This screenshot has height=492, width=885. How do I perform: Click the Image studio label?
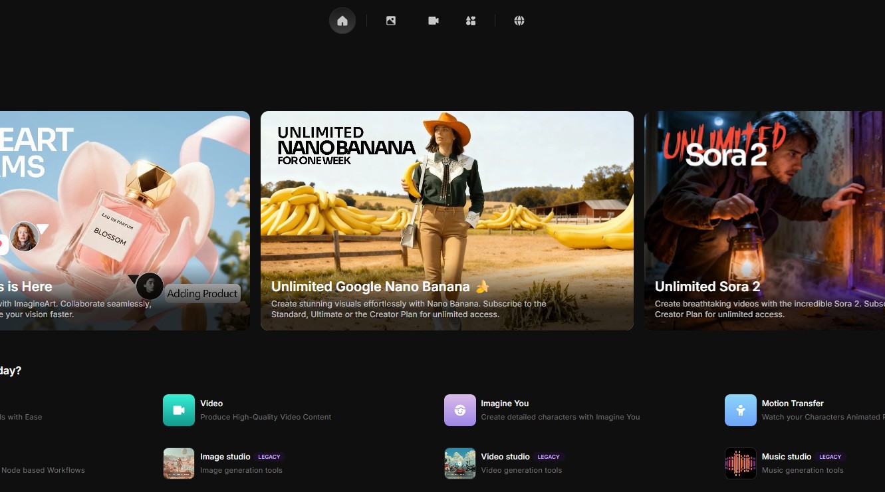pyautogui.click(x=225, y=457)
